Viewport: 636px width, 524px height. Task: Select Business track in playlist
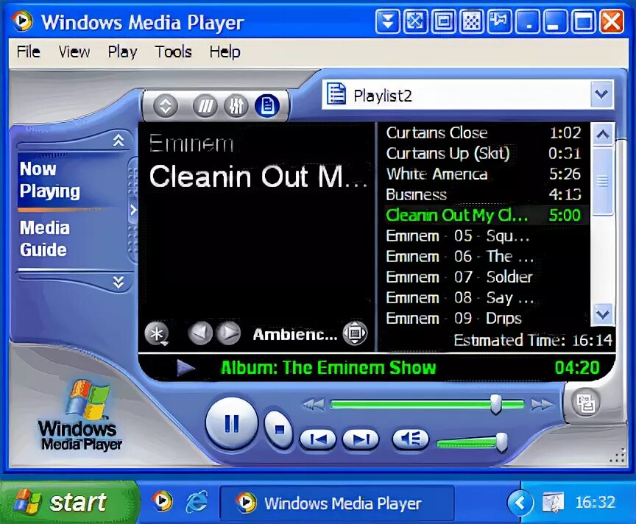point(484,195)
